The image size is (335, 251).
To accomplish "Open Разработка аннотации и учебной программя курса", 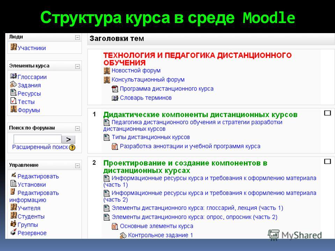I will tap(190, 146).
